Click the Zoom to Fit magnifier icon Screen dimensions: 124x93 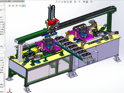(x=56, y=2)
